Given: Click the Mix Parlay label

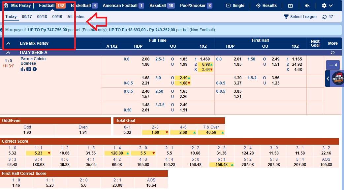Looking at the screenshot, I should click(21, 6).
